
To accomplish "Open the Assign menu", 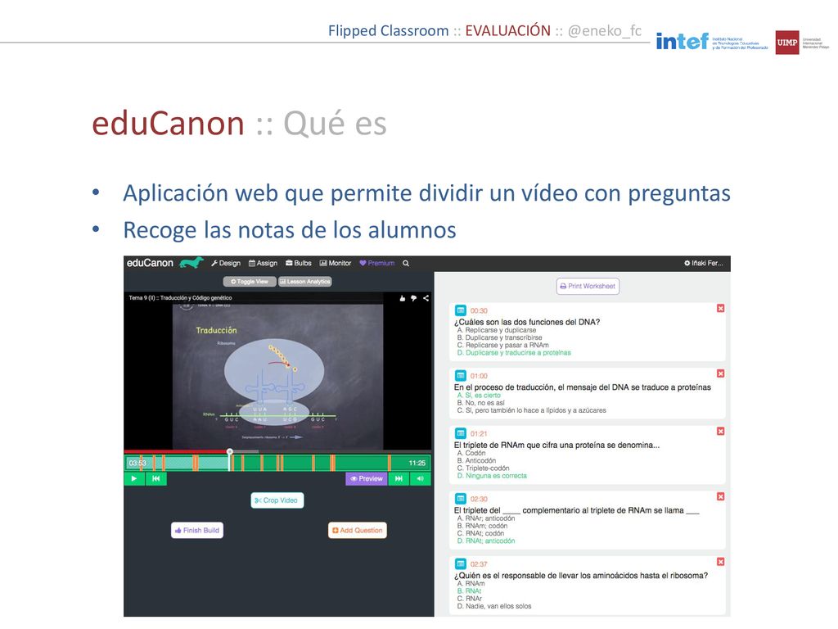I will (x=263, y=263).
